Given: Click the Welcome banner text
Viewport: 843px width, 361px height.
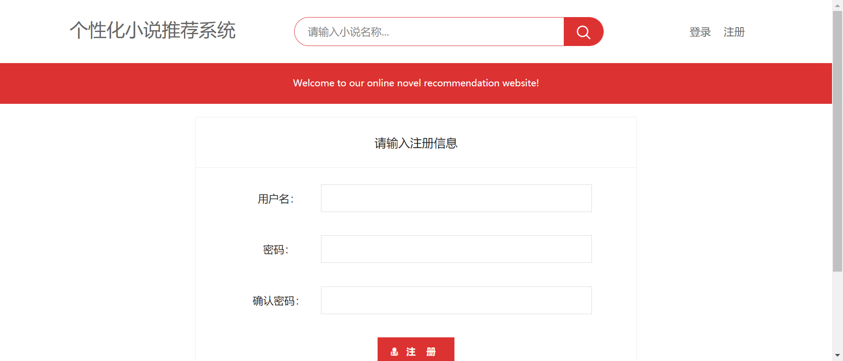Looking at the screenshot, I should (x=416, y=83).
